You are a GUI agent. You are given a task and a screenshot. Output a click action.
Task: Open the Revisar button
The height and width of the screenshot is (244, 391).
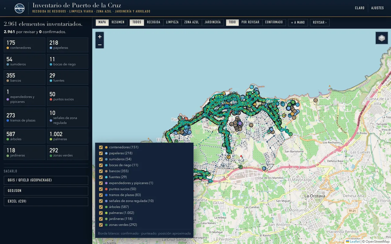click(x=320, y=23)
